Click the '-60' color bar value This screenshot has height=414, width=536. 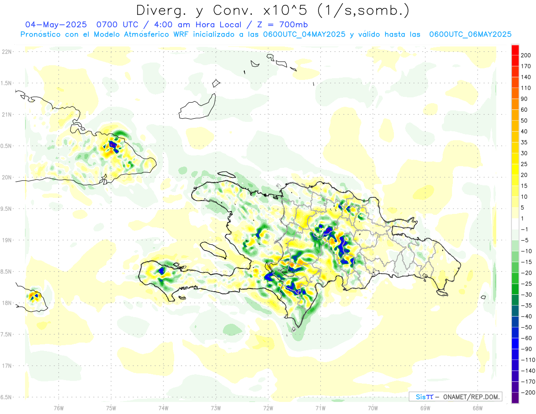tap(526, 338)
